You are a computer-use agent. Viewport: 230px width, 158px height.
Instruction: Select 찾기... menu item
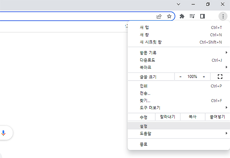coord(179,101)
